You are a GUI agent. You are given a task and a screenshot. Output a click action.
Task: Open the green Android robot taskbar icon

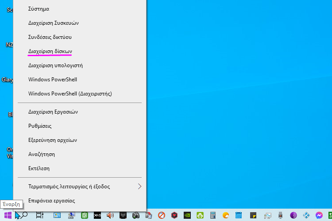[200, 215]
